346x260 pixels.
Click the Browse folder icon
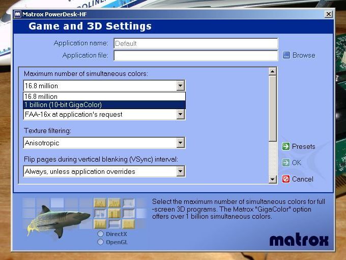click(x=286, y=55)
